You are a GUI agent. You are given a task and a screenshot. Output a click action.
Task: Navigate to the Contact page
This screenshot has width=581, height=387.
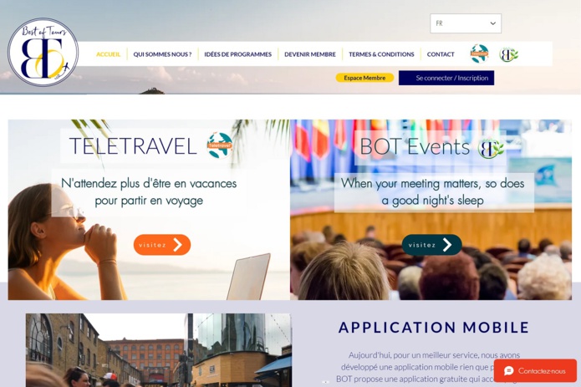click(441, 54)
